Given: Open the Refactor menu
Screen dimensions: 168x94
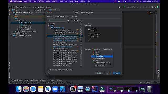Looking at the screenshot, I should tap(55, 1).
